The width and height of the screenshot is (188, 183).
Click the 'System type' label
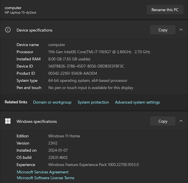pos(27,81)
